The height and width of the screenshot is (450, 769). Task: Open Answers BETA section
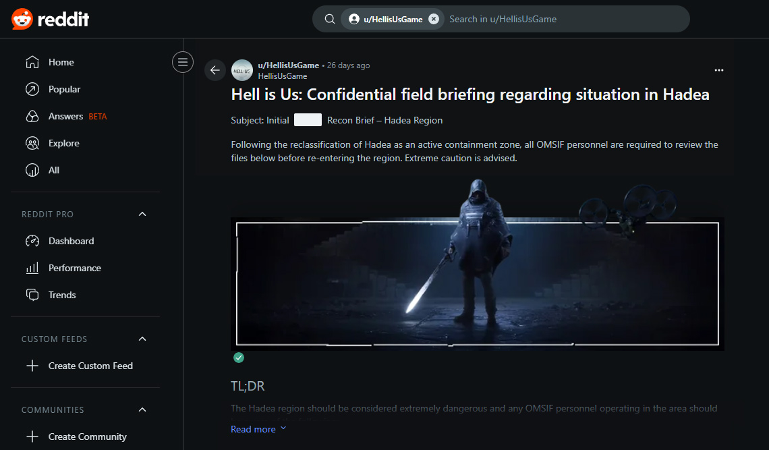coord(78,116)
